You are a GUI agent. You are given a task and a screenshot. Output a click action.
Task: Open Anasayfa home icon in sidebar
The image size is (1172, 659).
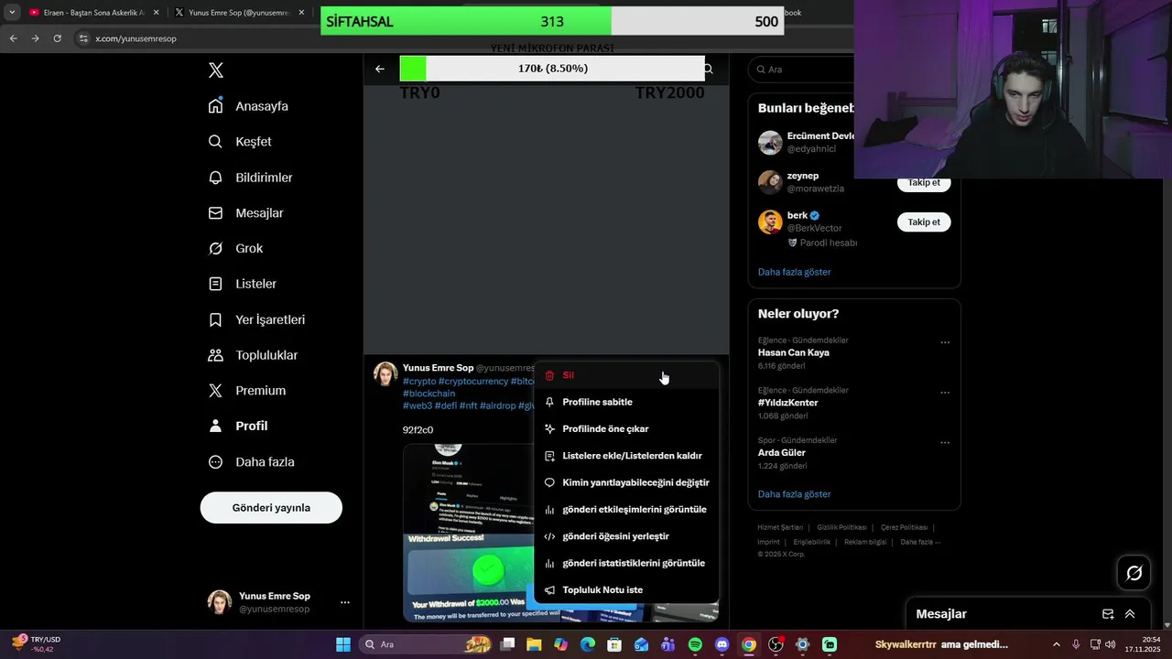[215, 106]
